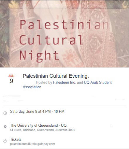
Task: Click the word Palestinian on the cover image
Action: (x=64, y=25)
